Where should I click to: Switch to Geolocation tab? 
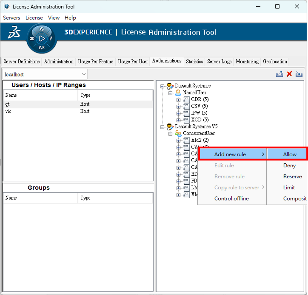[x=275, y=62]
